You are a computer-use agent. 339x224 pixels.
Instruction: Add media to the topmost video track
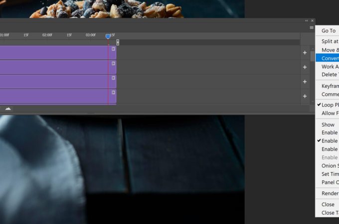pos(305,53)
